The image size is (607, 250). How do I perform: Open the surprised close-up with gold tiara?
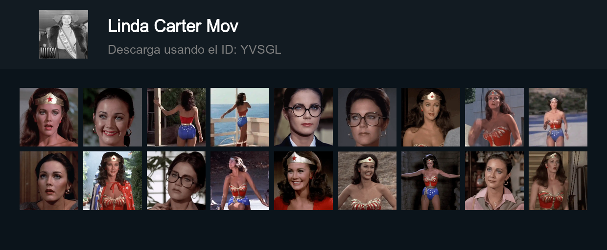click(49, 117)
